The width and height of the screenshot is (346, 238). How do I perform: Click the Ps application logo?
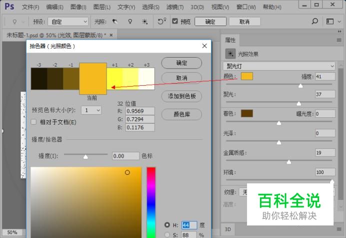point(9,7)
